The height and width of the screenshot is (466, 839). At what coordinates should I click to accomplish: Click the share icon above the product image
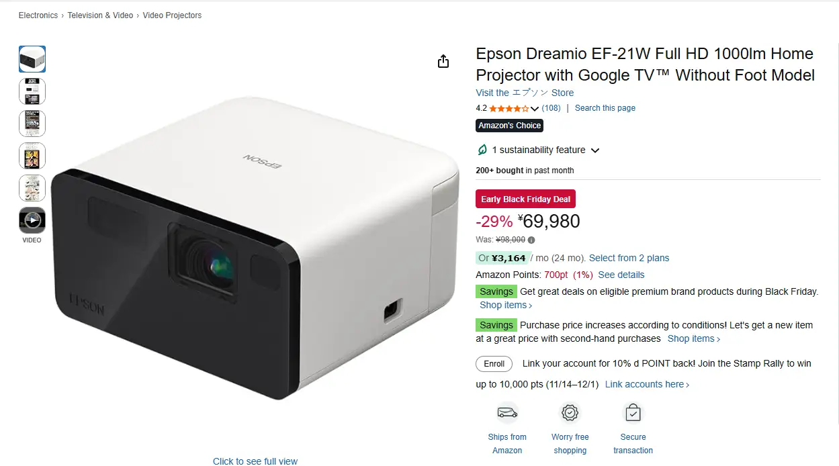point(443,62)
